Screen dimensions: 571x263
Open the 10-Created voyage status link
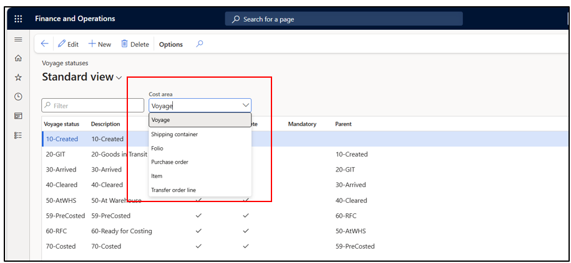(62, 139)
